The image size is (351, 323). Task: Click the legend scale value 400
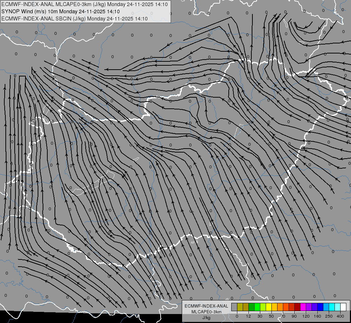click(x=340, y=316)
